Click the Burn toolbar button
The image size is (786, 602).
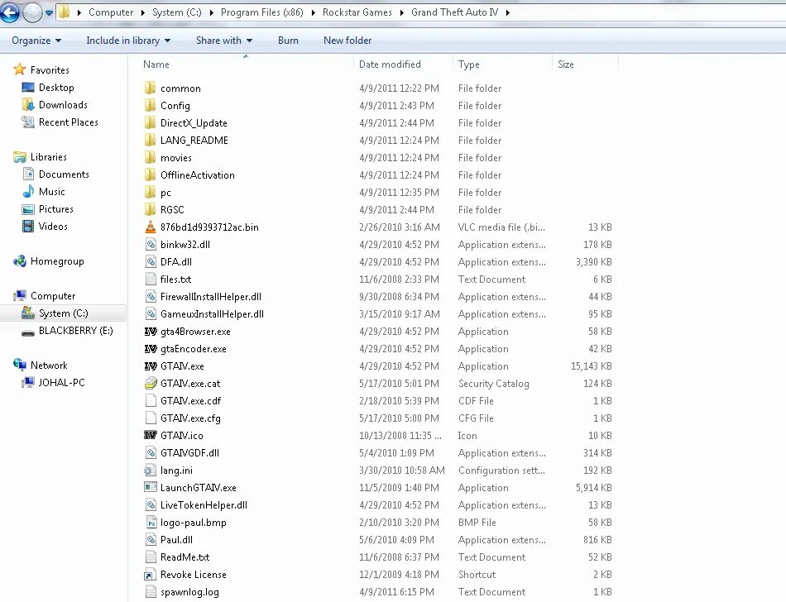click(288, 41)
